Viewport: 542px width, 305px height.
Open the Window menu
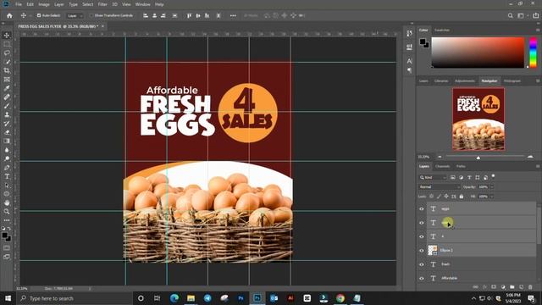[x=142, y=4]
